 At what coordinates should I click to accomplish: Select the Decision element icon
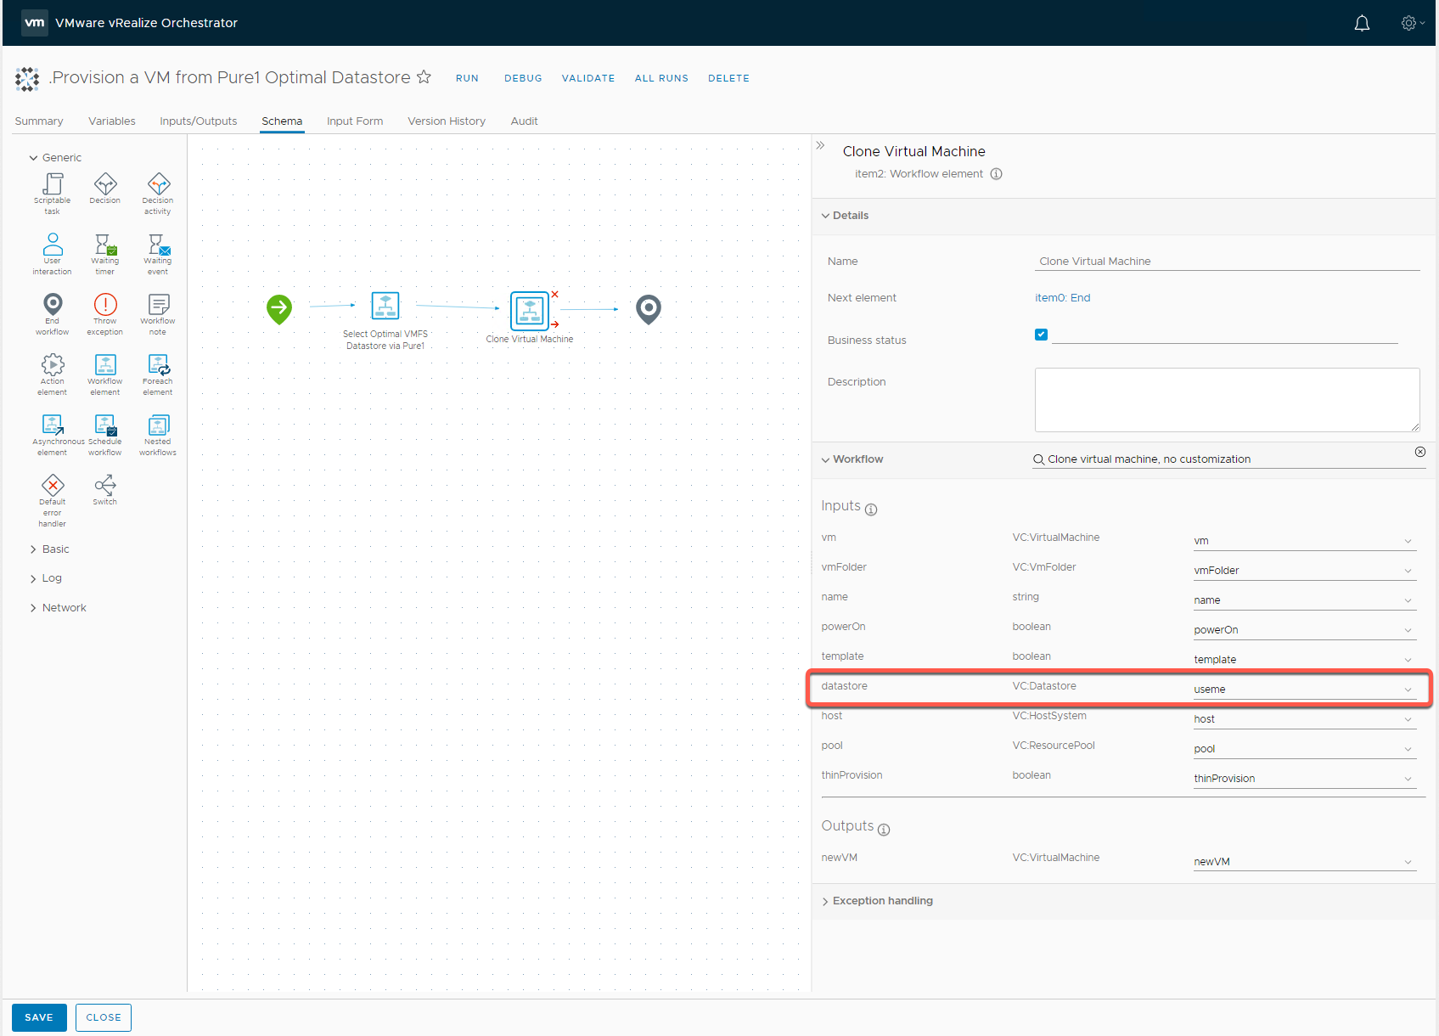point(105,184)
